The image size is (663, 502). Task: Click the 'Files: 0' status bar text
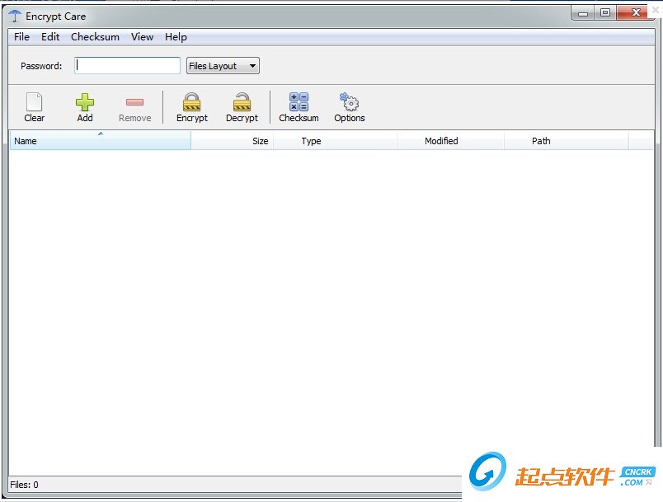point(24,484)
